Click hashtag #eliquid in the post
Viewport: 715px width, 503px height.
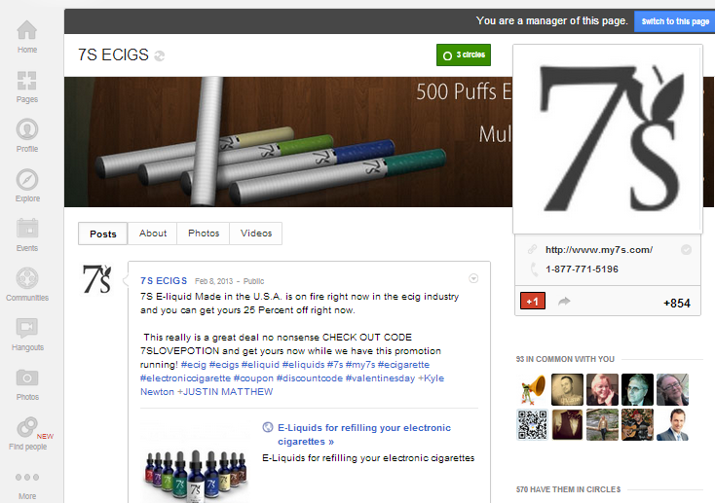pos(260,365)
